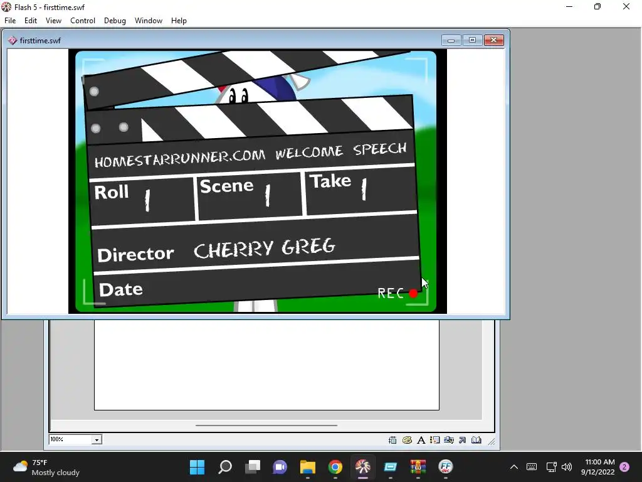Open the File menu

(10, 21)
